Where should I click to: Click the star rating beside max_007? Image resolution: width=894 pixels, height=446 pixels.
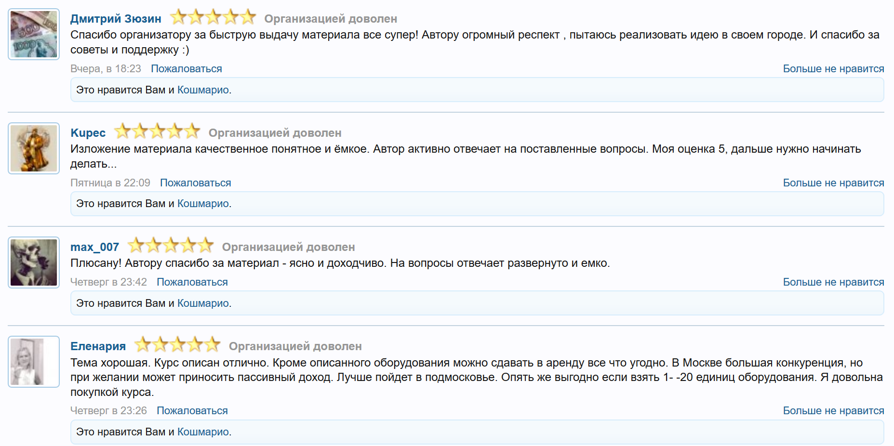click(171, 246)
